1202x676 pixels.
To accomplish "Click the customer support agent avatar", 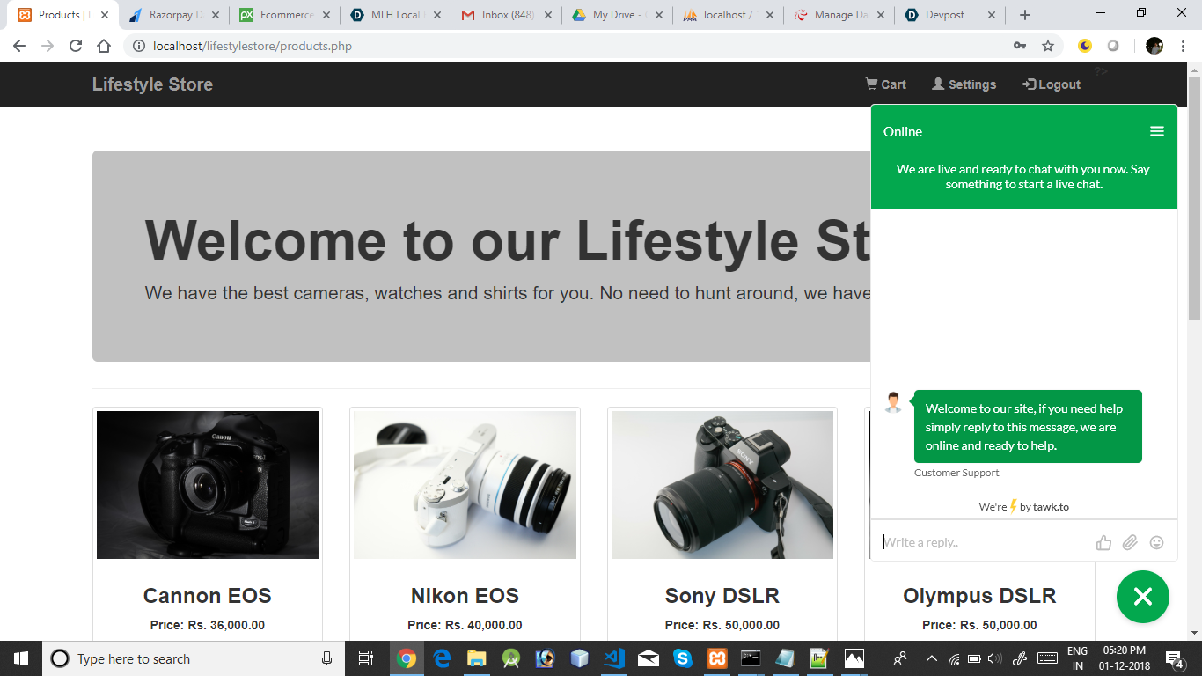I will coord(893,403).
